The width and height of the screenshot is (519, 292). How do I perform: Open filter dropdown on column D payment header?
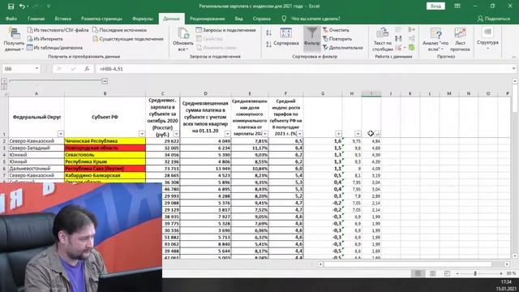(x=227, y=134)
